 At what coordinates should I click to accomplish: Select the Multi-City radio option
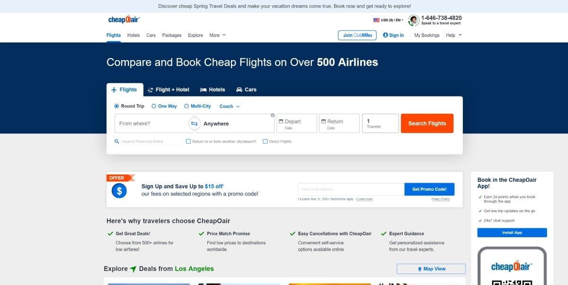tap(186, 107)
